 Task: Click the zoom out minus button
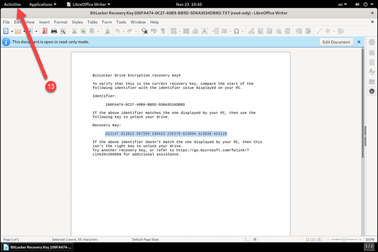328,239
